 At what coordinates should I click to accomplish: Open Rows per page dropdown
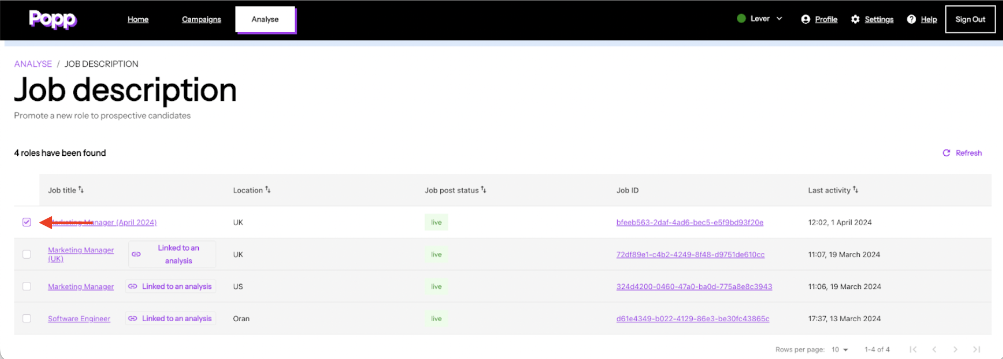pyautogui.click(x=840, y=349)
